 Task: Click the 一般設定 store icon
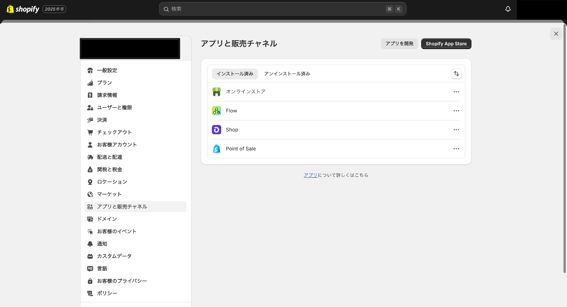(90, 71)
